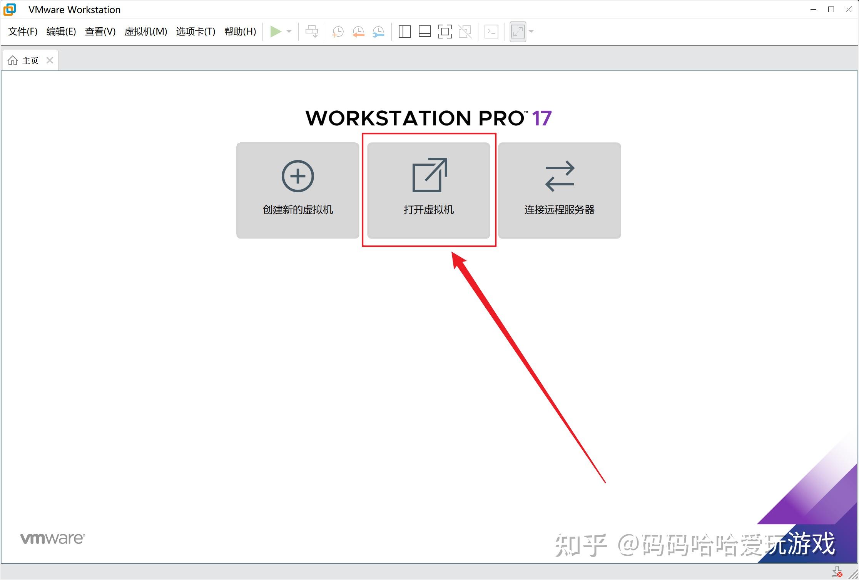Open the 虚拟机(M) menu
The image size is (859, 580).
(145, 32)
